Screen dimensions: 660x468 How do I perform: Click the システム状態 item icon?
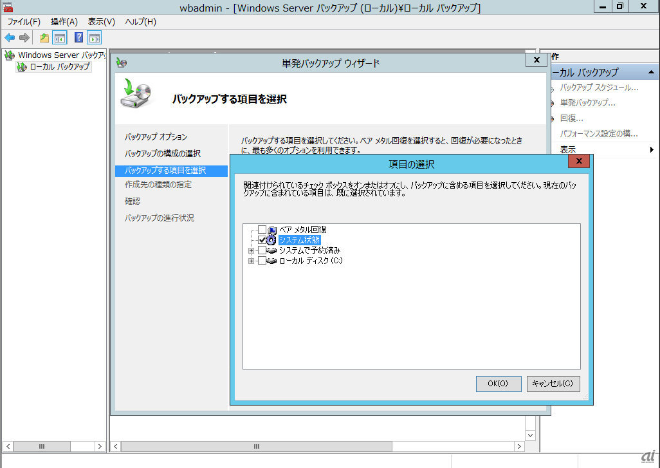tap(271, 240)
